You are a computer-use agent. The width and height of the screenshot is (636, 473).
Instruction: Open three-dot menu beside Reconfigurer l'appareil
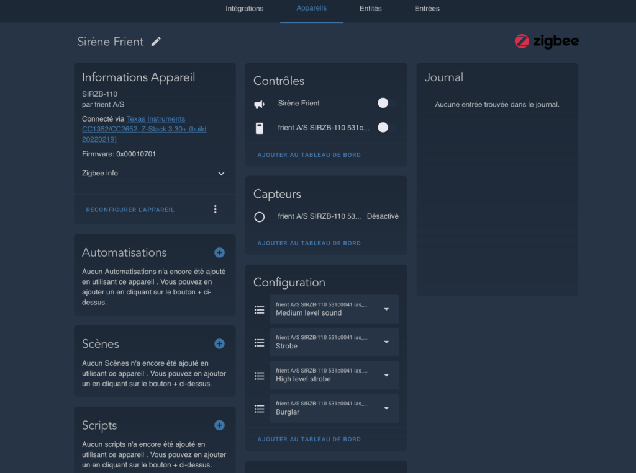(216, 210)
